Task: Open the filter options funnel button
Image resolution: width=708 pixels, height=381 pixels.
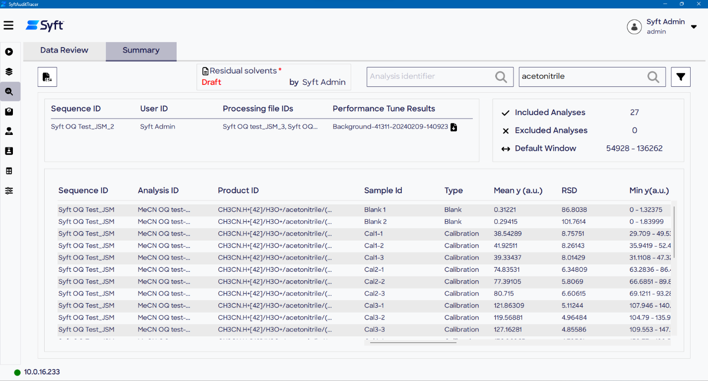Action: click(680, 77)
